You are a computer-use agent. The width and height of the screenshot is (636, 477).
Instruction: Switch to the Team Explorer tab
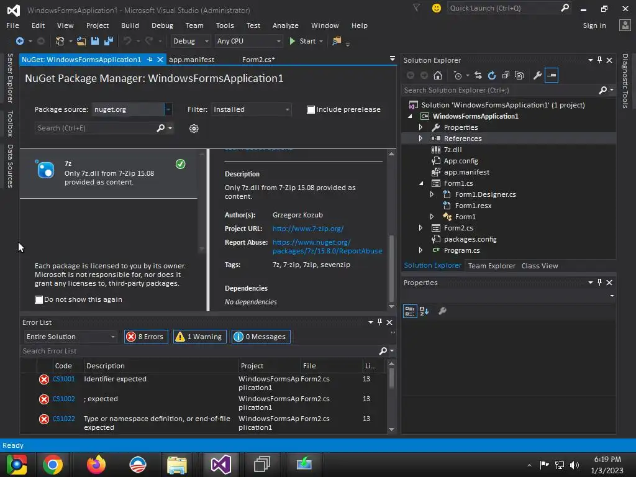(x=492, y=266)
